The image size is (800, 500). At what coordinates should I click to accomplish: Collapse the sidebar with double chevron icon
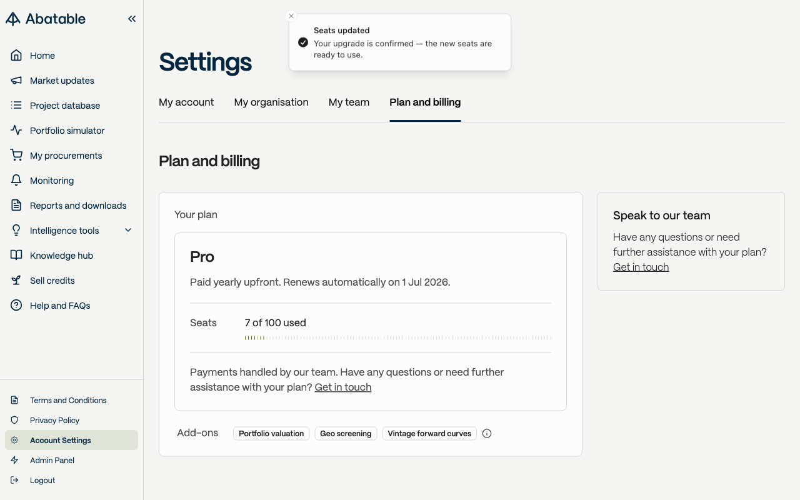[x=132, y=19]
